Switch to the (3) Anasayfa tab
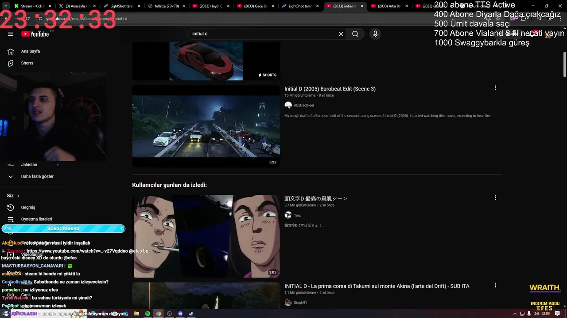567x318 pixels. pyautogui.click(x=76, y=6)
